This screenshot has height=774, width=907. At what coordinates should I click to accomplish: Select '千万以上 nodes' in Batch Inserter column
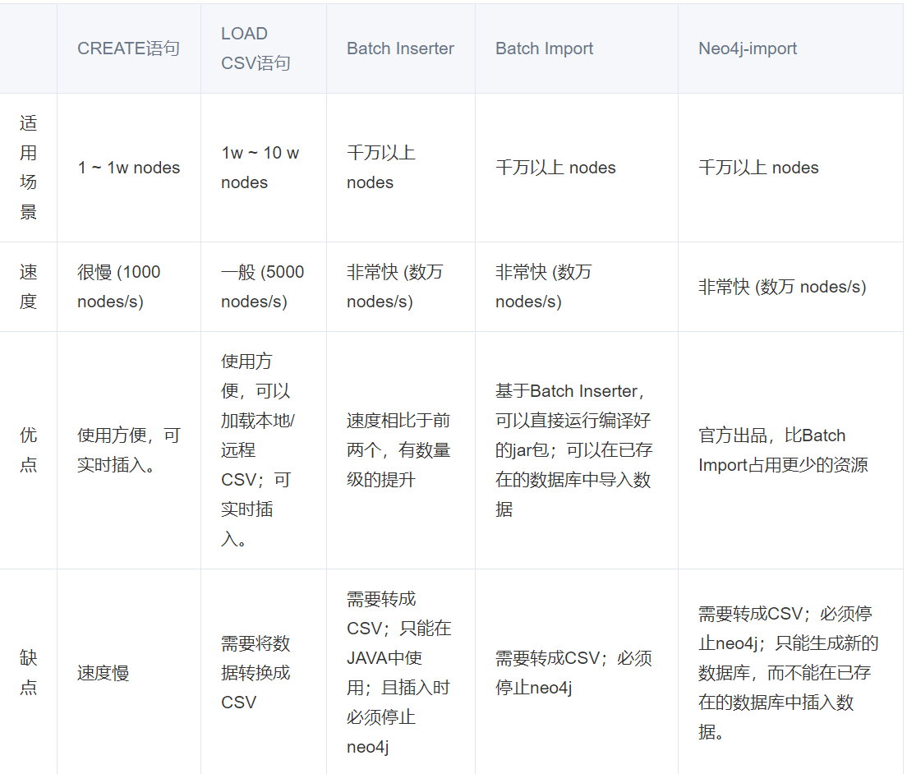click(400, 168)
